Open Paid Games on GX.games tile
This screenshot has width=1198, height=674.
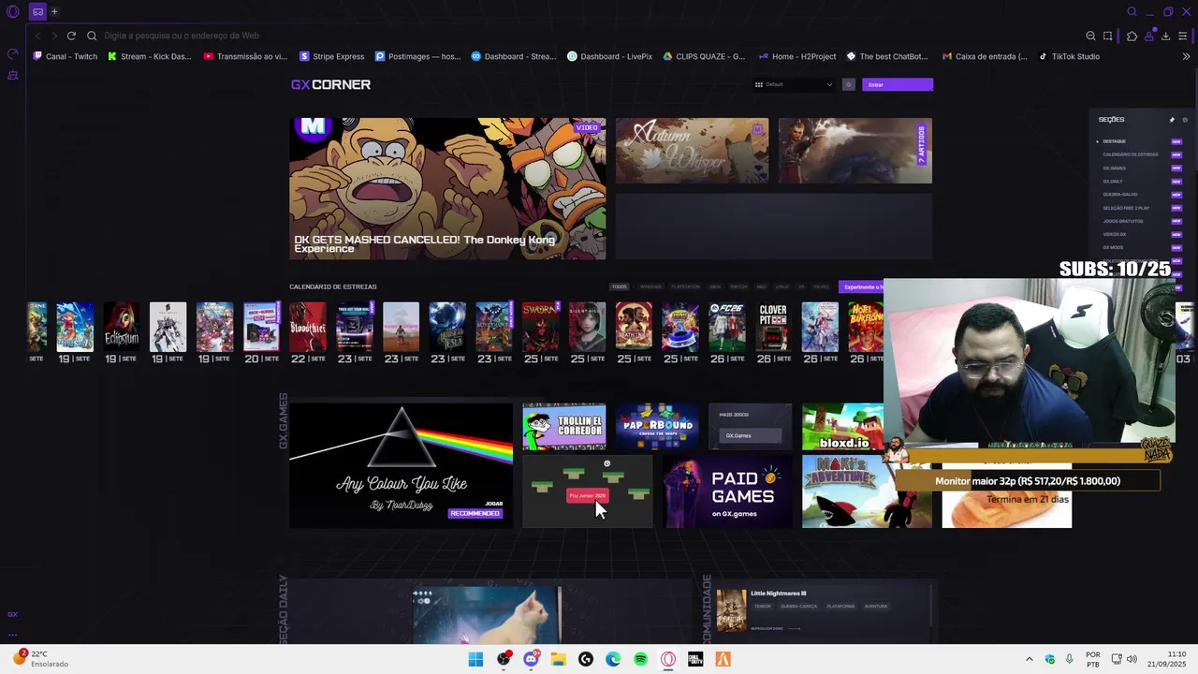coord(728,492)
